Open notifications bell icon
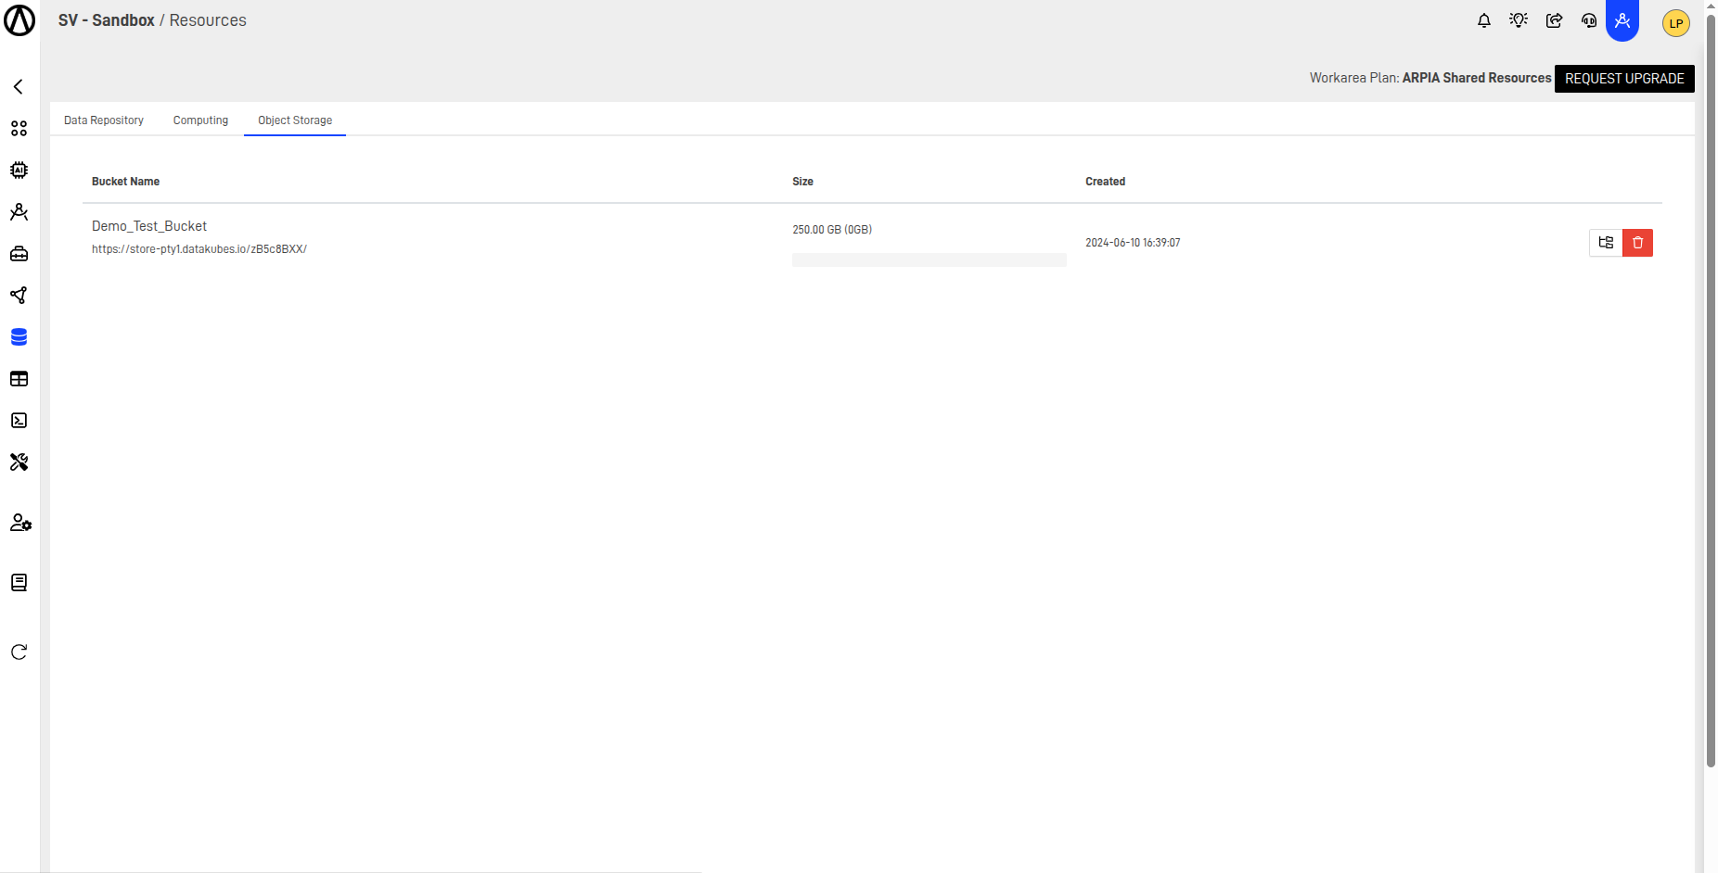 point(1484,20)
